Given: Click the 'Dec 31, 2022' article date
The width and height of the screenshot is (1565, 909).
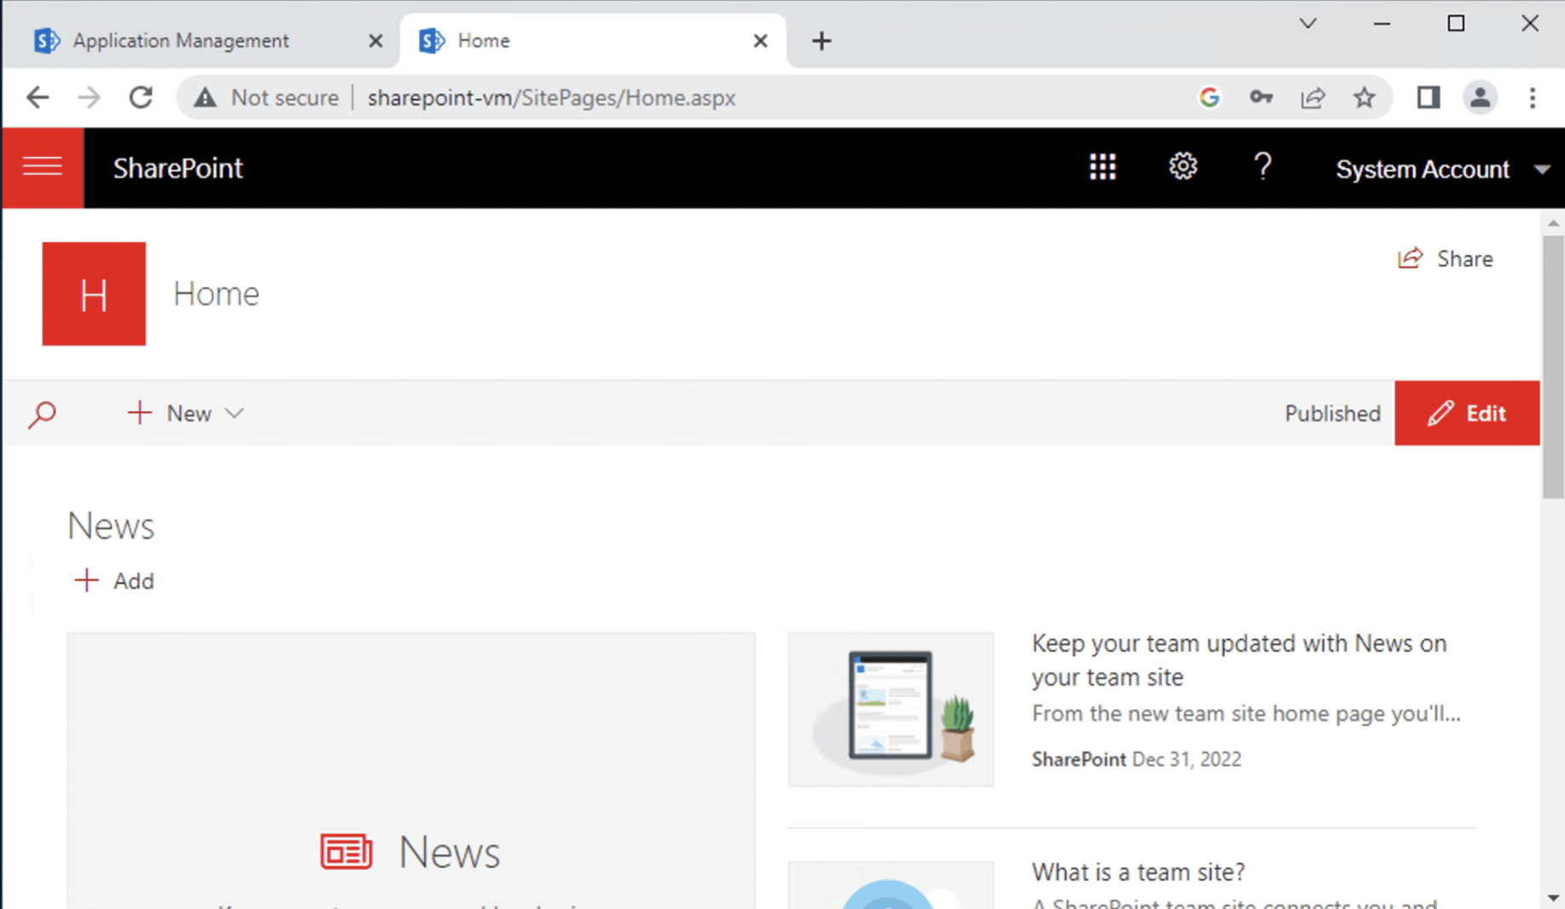Looking at the screenshot, I should (x=1187, y=759).
